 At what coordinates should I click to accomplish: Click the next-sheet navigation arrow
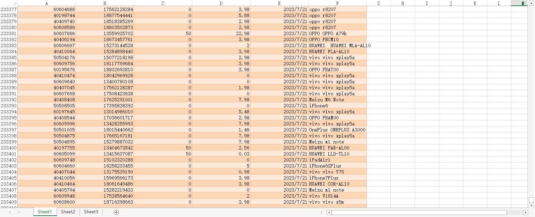pos(19,212)
